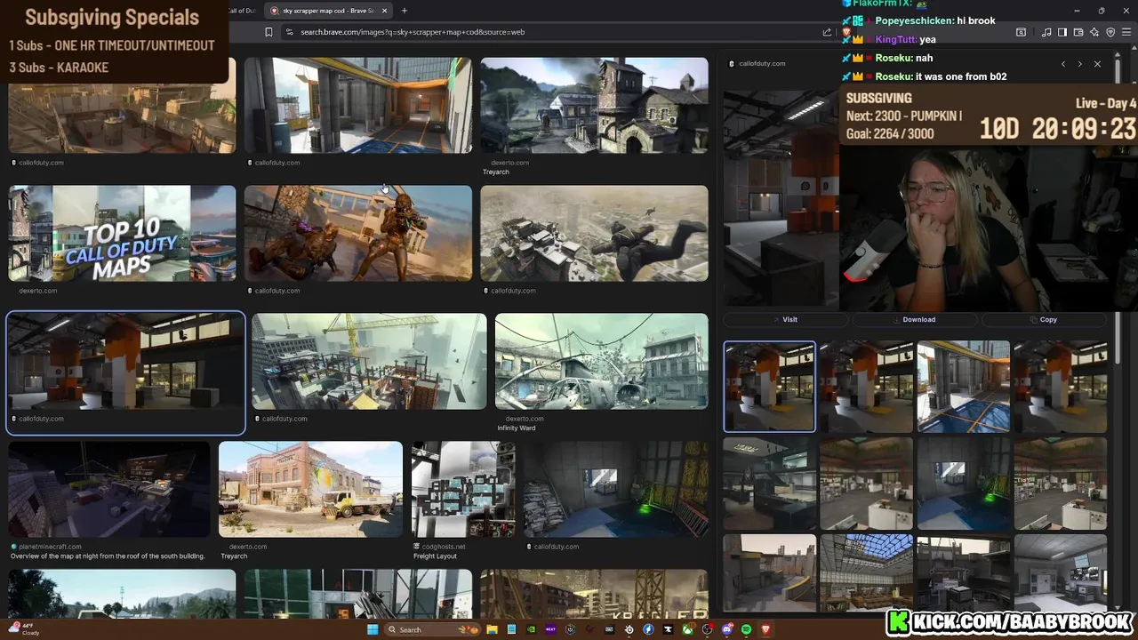Open the purple NEXT app taskbar icon

click(x=550, y=629)
